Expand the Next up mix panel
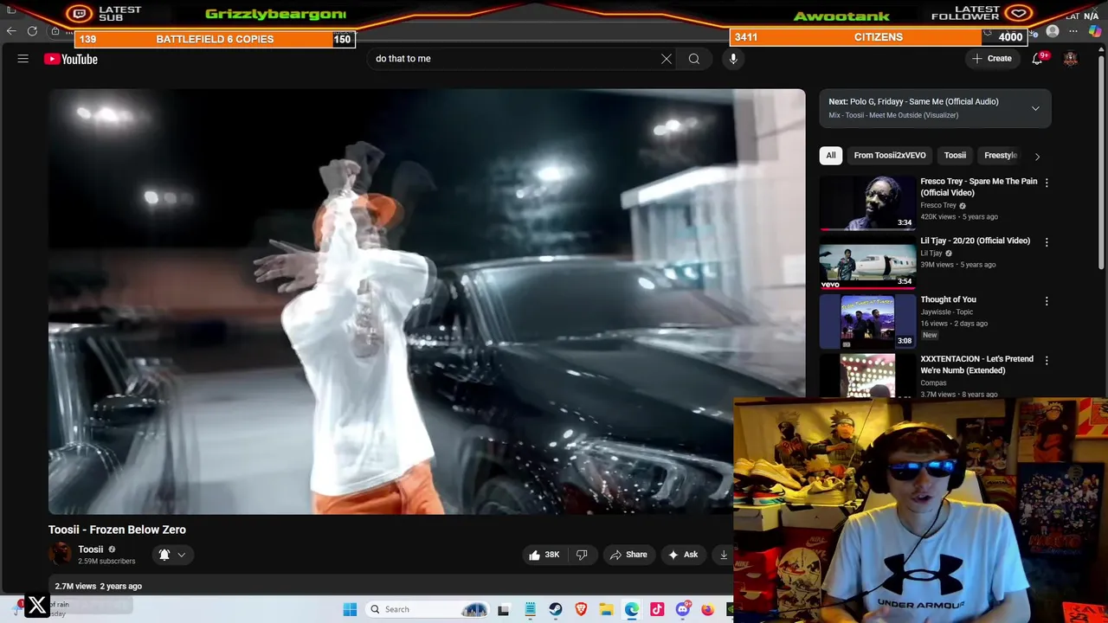Viewport: 1108px width, 623px height. 1035,108
